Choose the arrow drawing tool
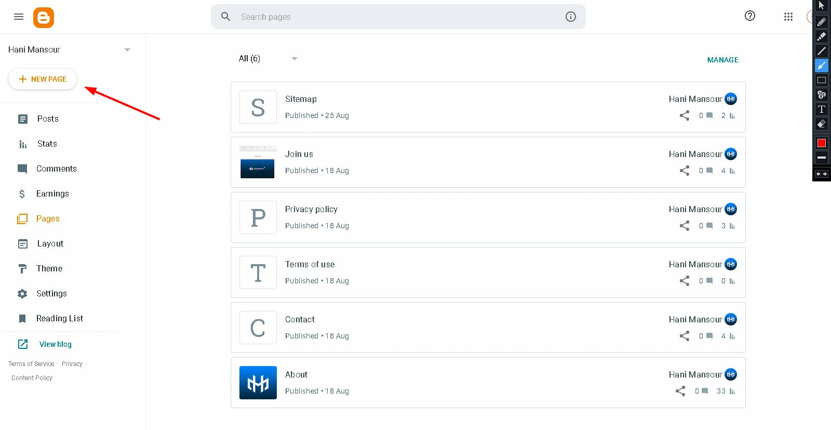Screen dimensions: 831x430 [x=821, y=66]
